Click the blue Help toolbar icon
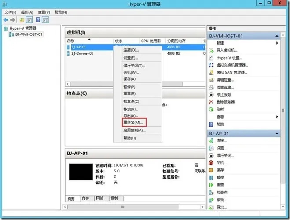Image resolution: width=290 pixels, height=220 pixels. tap(38, 19)
